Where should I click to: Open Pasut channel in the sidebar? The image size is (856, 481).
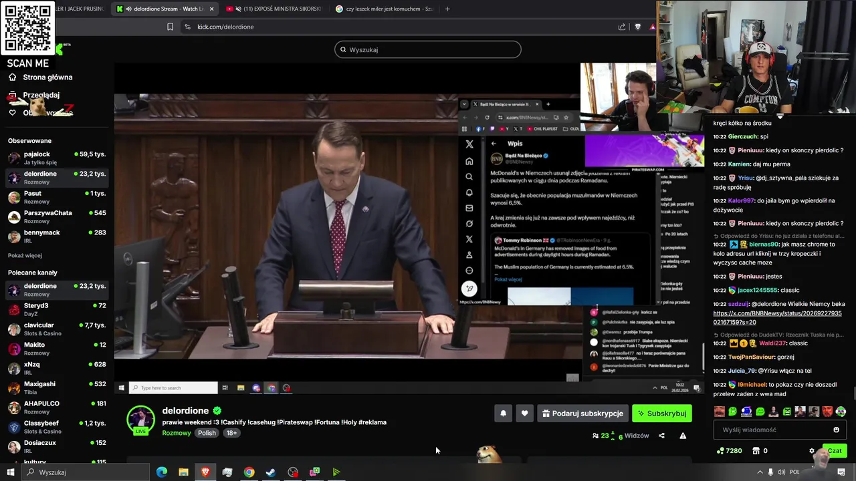pyautogui.click(x=56, y=197)
